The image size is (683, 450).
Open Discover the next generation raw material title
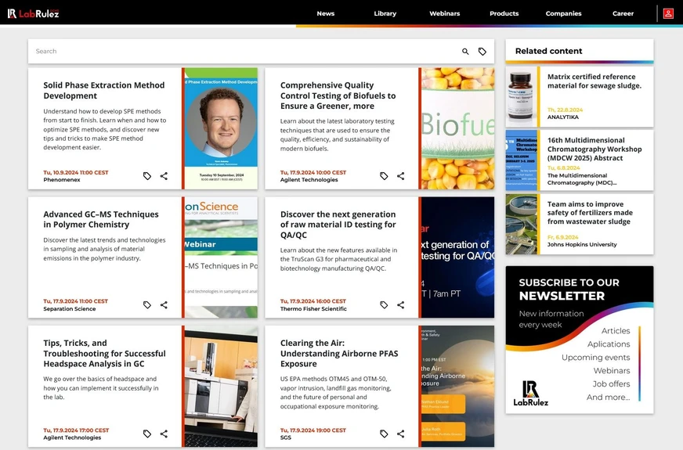[338, 225]
